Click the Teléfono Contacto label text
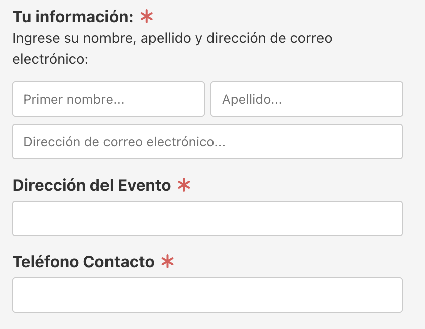This screenshot has width=425, height=329. point(83,261)
